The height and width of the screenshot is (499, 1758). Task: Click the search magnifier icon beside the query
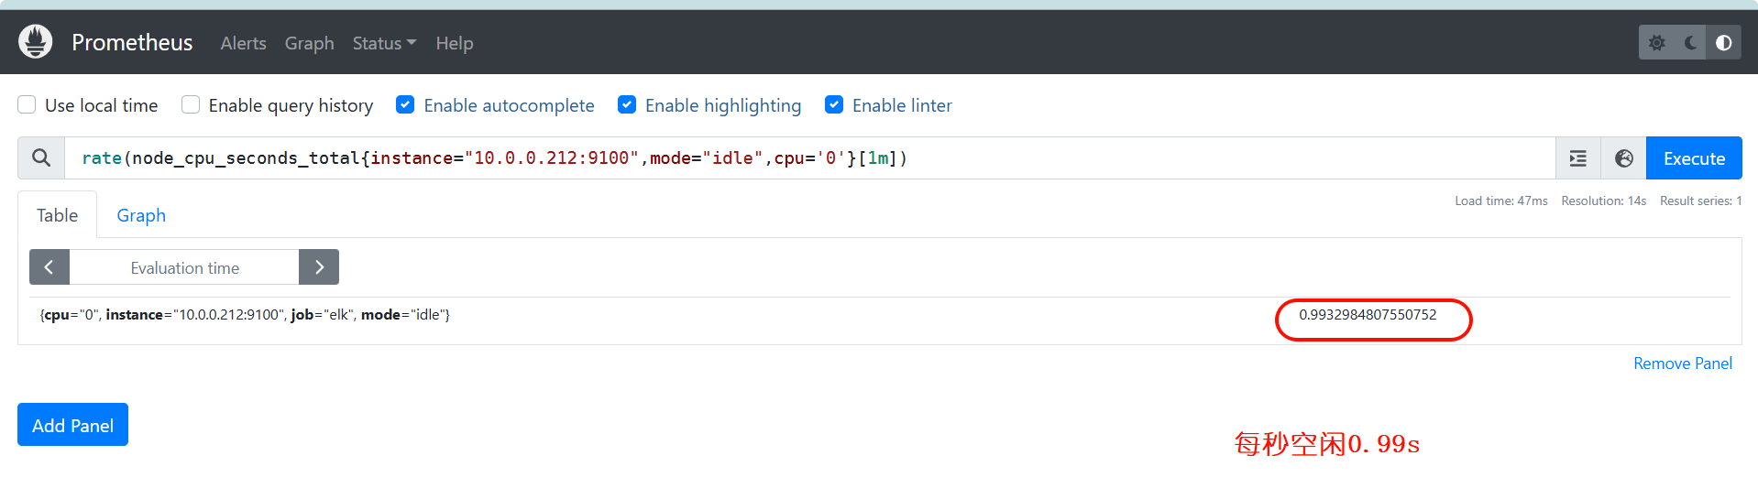pyautogui.click(x=41, y=158)
